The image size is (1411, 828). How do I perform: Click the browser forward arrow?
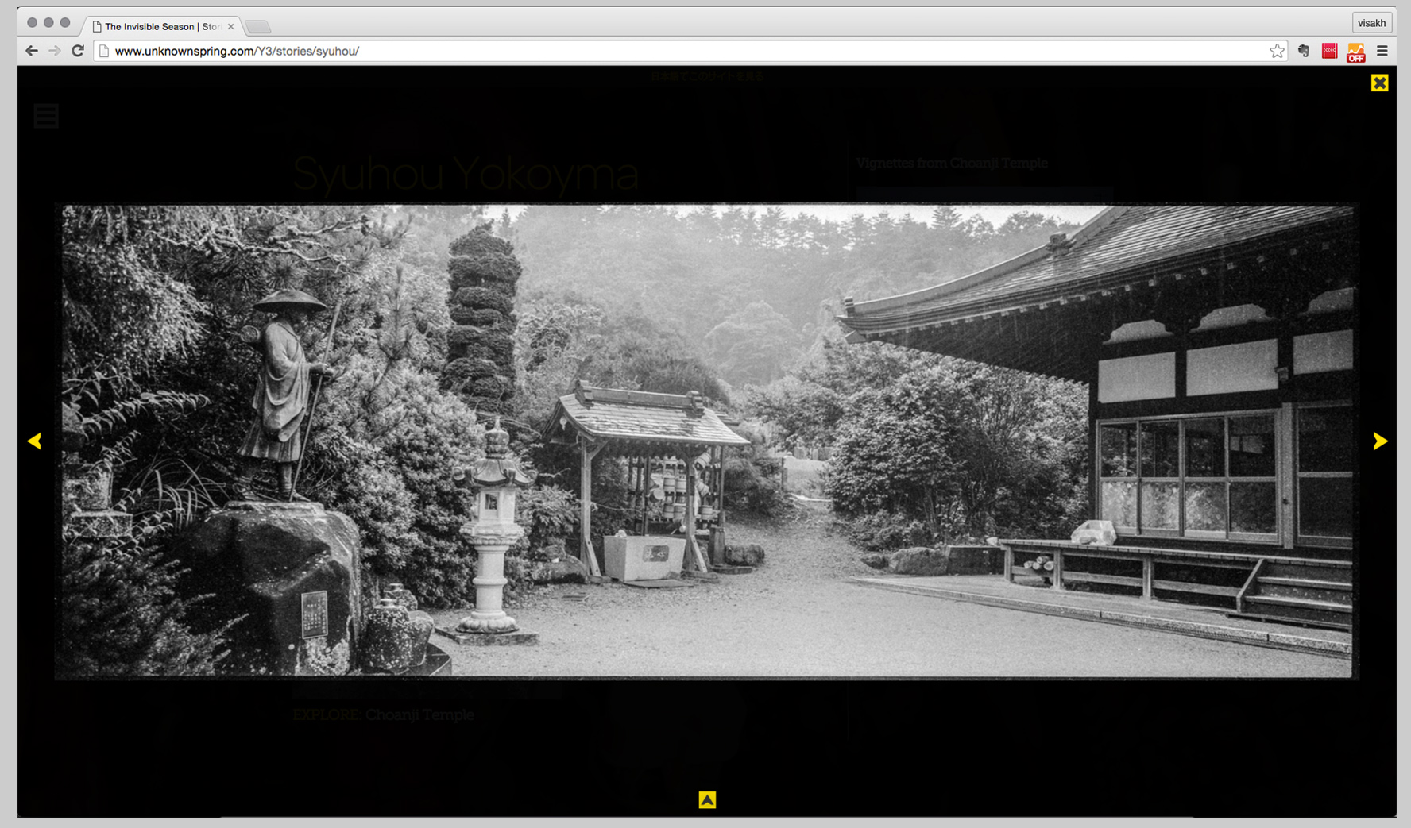coord(55,51)
